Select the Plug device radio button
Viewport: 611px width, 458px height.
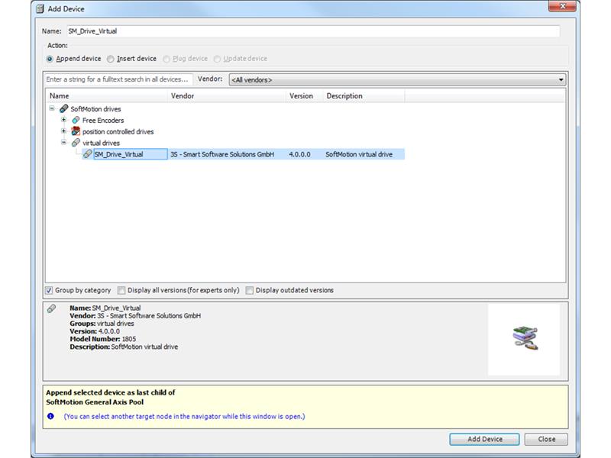[x=166, y=59]
